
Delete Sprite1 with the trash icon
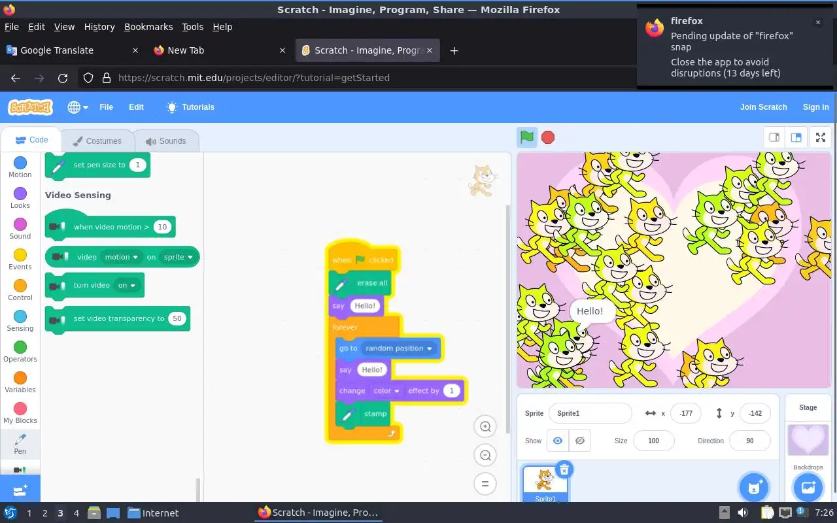tap(564, 469)
